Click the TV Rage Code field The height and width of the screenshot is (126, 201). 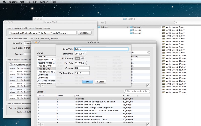click(x=82, y=73)
